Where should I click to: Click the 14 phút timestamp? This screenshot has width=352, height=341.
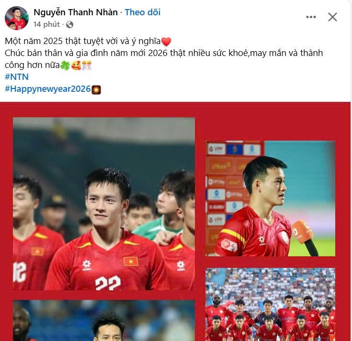click(47, 24)
